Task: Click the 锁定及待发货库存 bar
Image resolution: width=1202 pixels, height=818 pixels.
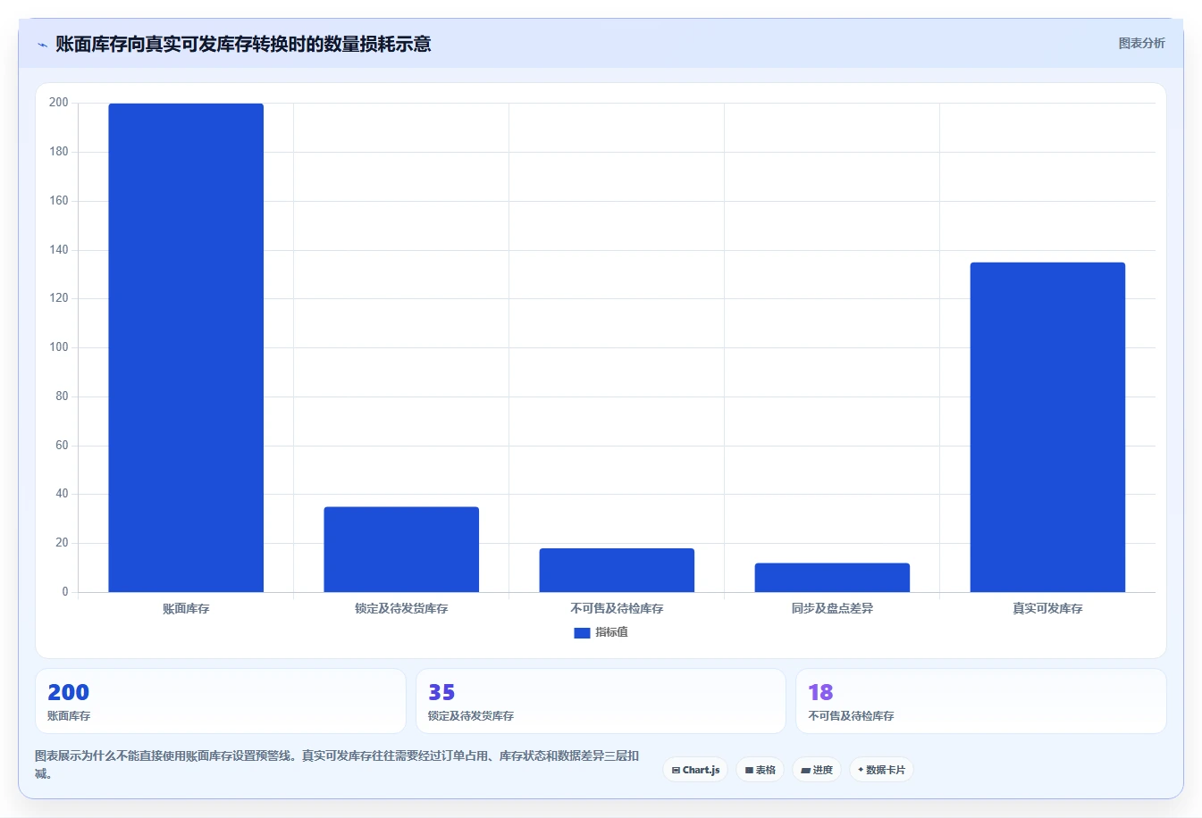Action: tap(401, 549)
